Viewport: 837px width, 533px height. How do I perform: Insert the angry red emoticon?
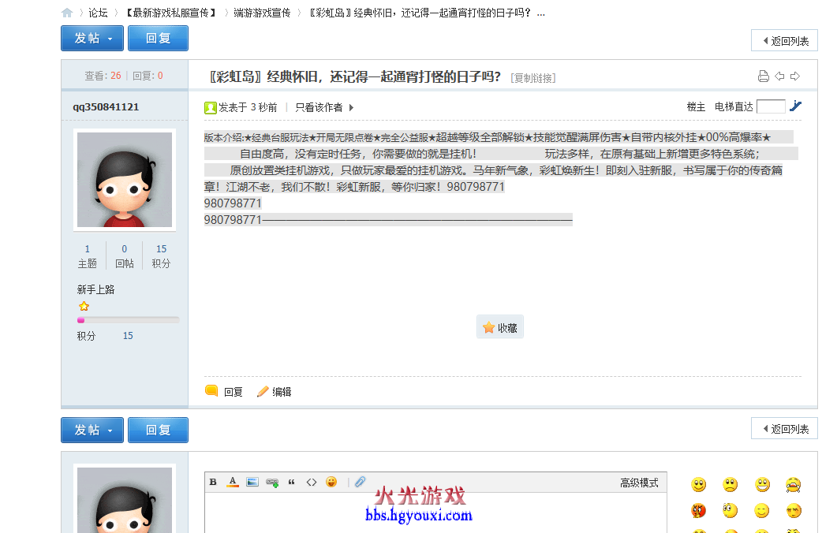coord(698,511)
